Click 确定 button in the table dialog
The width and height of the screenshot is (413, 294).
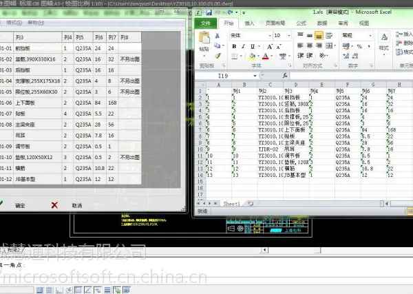(x=20, y=205)
